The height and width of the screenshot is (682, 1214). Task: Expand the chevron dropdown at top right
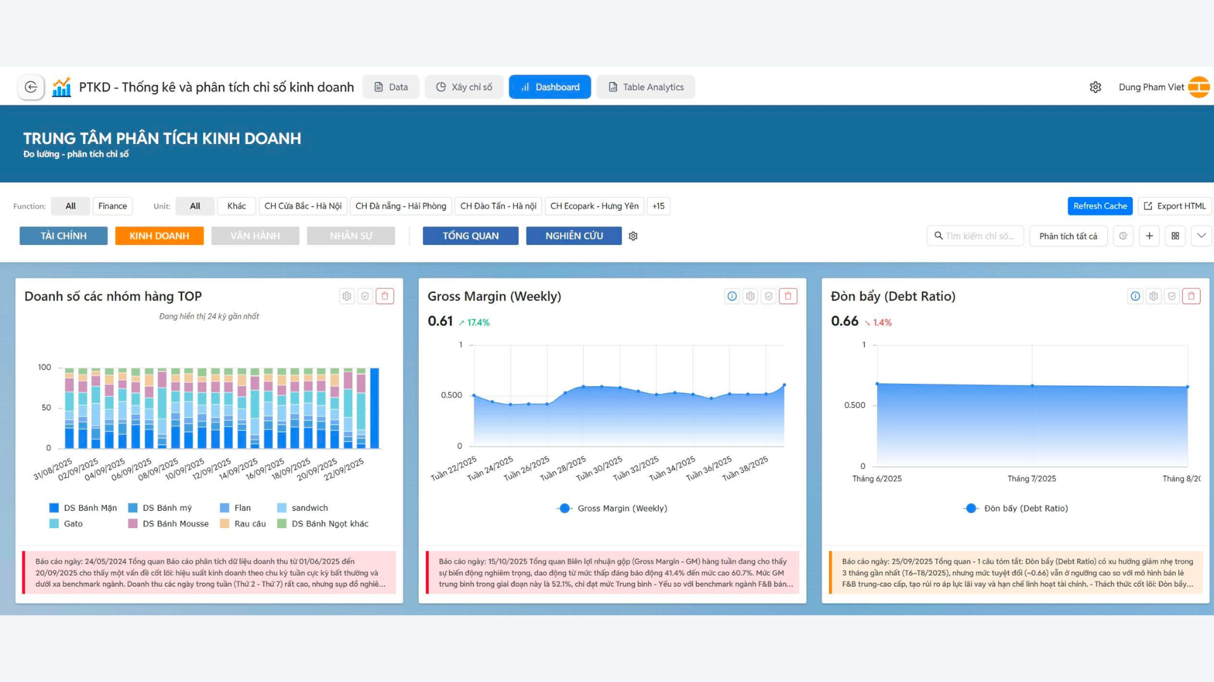click(x=1201, y=236)
